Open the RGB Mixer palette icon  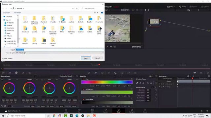[x=23, y=73]
